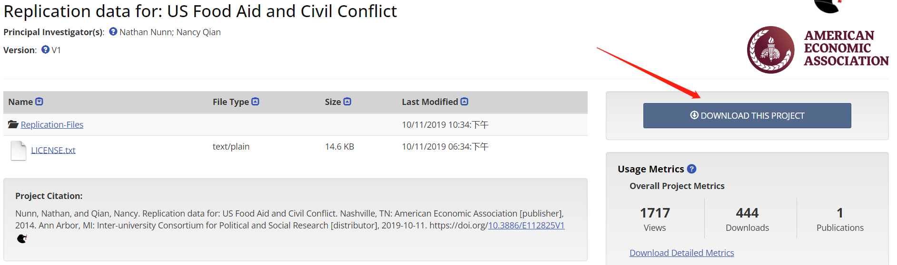Sort by Size column toggle
The image size is (897, 265).
[x=347, y=102]
